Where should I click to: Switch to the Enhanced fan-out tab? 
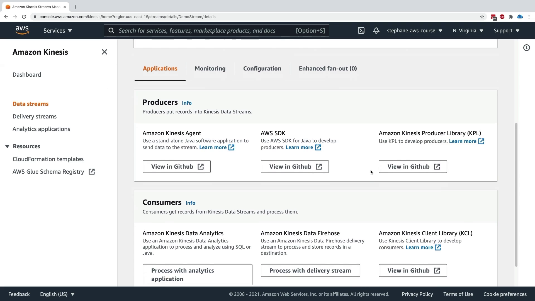coord(328,69)
